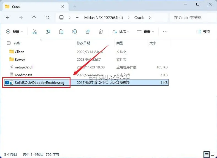The height and width of the screenshot is (158, 217).
Task: Tick the select-all checkbox in header
Action: [x=9, y=43]
